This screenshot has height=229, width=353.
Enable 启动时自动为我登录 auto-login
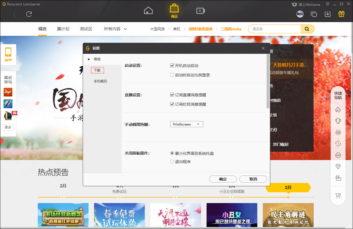click(172, 75)
